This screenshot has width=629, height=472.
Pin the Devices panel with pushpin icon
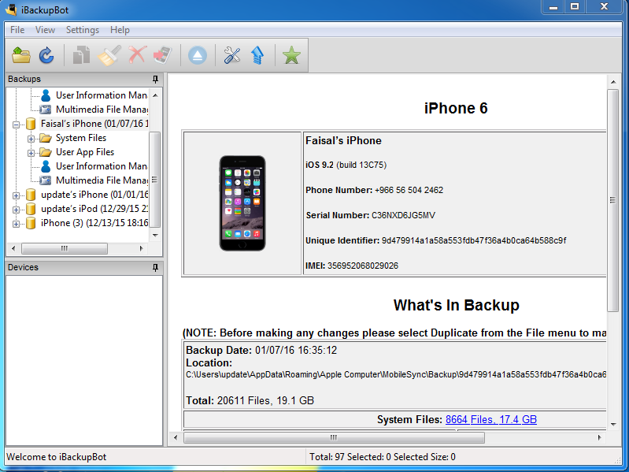coord(155,267)
